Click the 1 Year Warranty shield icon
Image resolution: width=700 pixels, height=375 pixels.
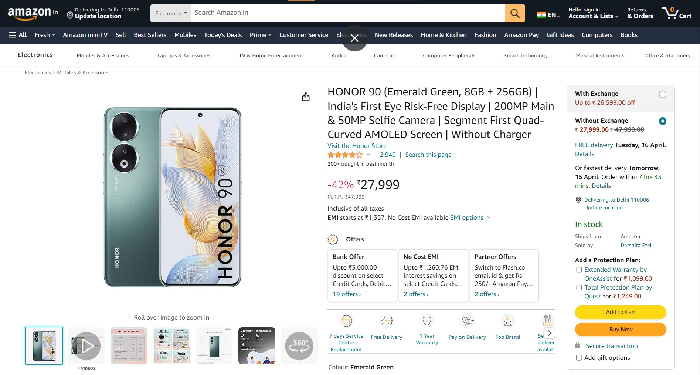[427, 321]
